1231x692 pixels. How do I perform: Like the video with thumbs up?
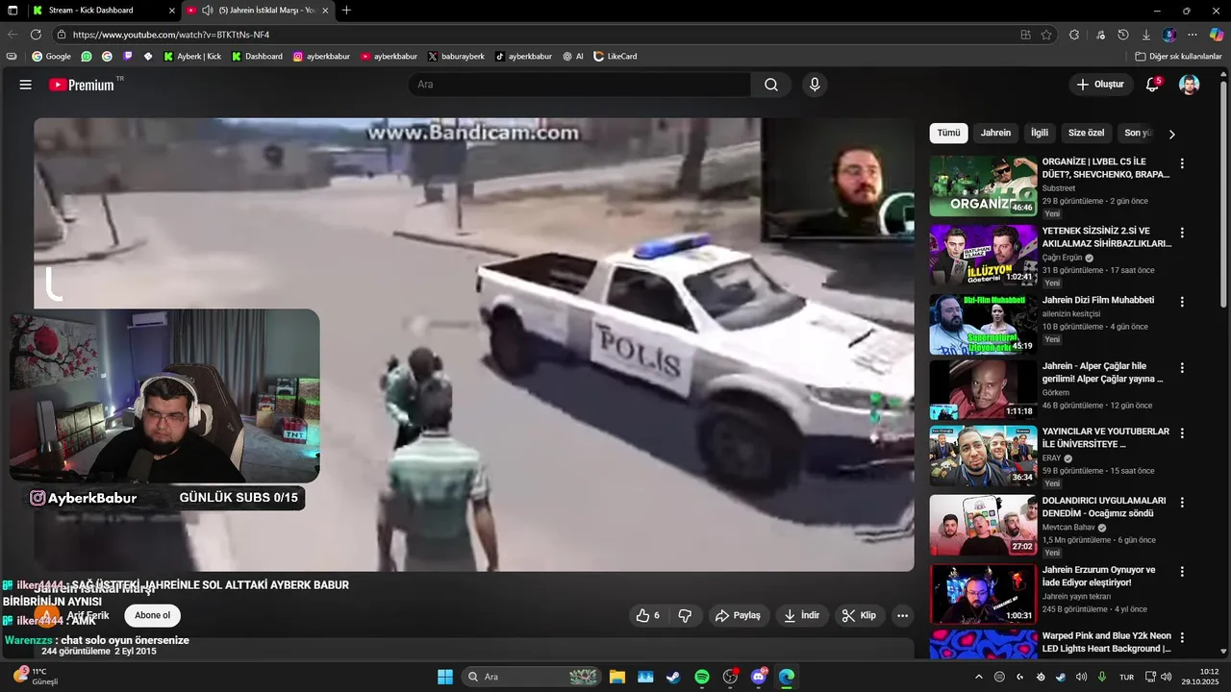click(x=649, y=615)
